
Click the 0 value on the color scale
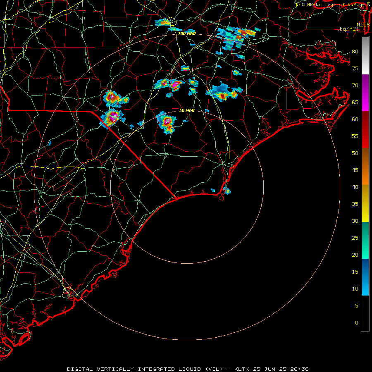pyautogui.click(x=357, y=323)
